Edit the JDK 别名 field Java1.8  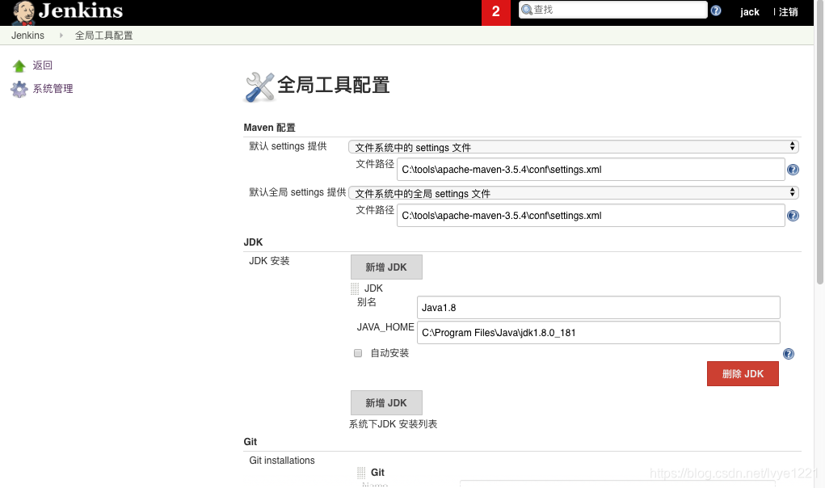point(598,308)
